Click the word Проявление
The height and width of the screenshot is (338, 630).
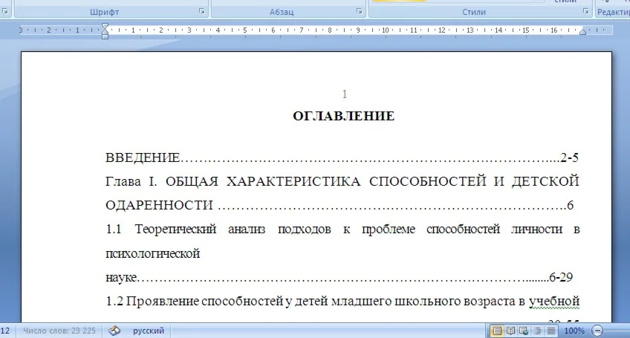tap(162, 302)
